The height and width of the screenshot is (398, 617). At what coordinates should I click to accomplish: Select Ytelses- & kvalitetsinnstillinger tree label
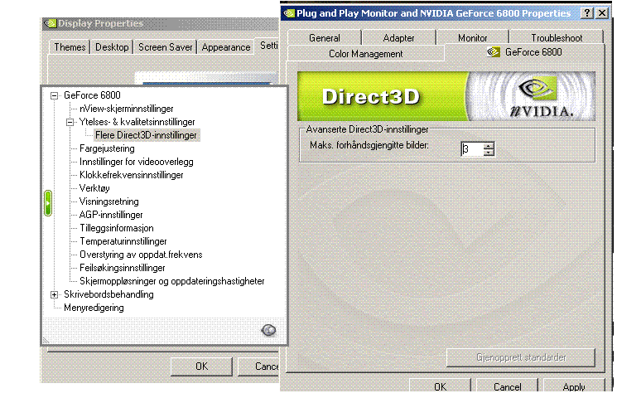pos(137,122)
